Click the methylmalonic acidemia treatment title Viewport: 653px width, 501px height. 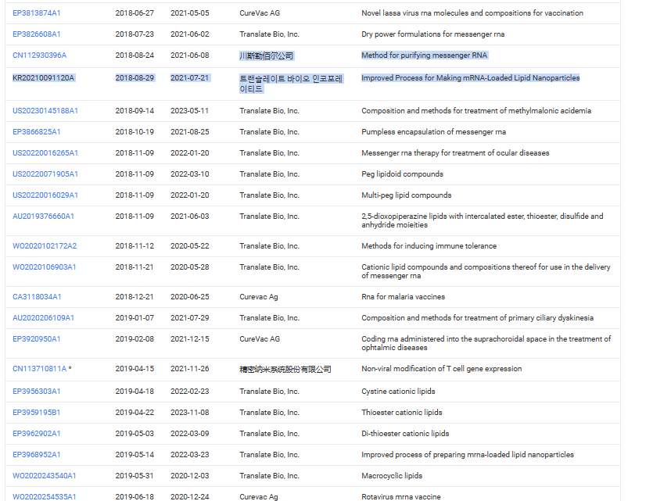[x=476, y=111]
